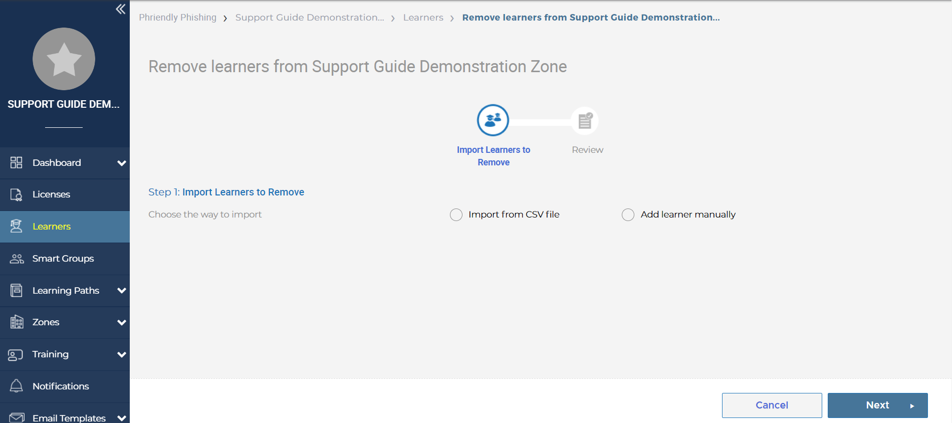
Task: Click the Training presenter icon
Action: [16, 355]
